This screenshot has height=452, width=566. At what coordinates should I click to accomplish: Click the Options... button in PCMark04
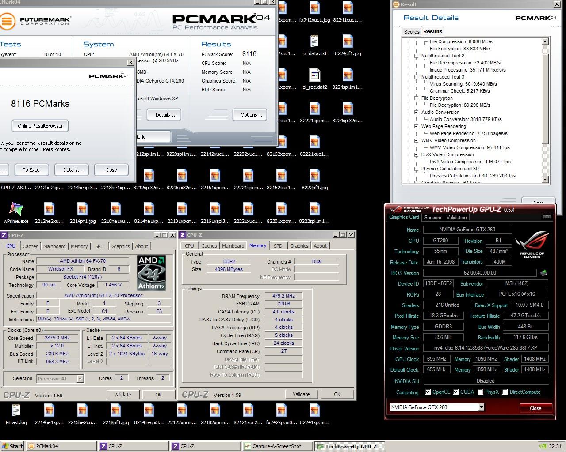click(250, 115)
